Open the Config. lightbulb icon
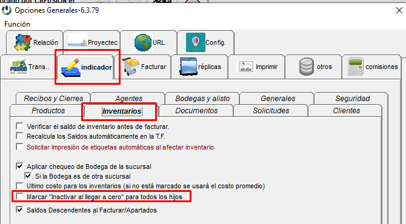The width and height of the screenshot is (406, 224). tap(196, 42)
